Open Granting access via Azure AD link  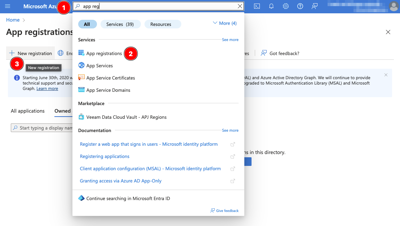coord(121,181)
